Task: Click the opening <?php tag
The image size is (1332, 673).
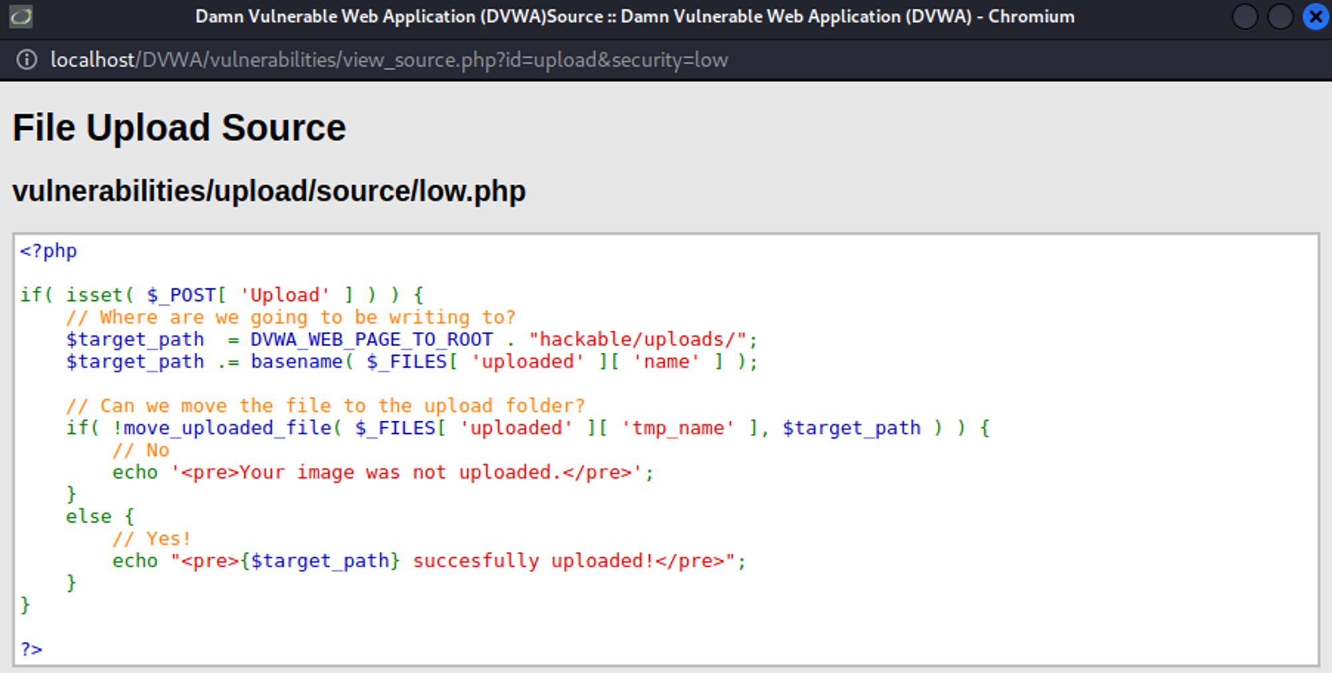Action: (x=49, y=251)
